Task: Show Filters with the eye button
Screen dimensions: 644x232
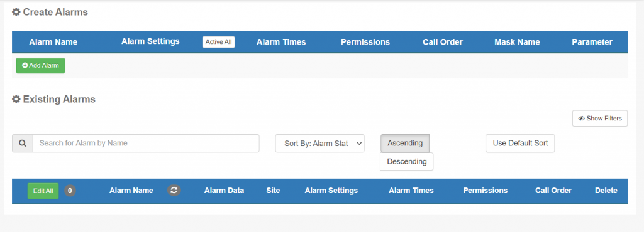Action: coord(600,119)
